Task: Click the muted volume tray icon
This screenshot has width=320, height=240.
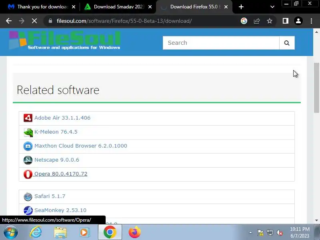Action: pos(280,232)
